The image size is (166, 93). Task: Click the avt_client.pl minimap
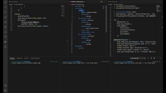pyautogui.click(x=63, y=11)
